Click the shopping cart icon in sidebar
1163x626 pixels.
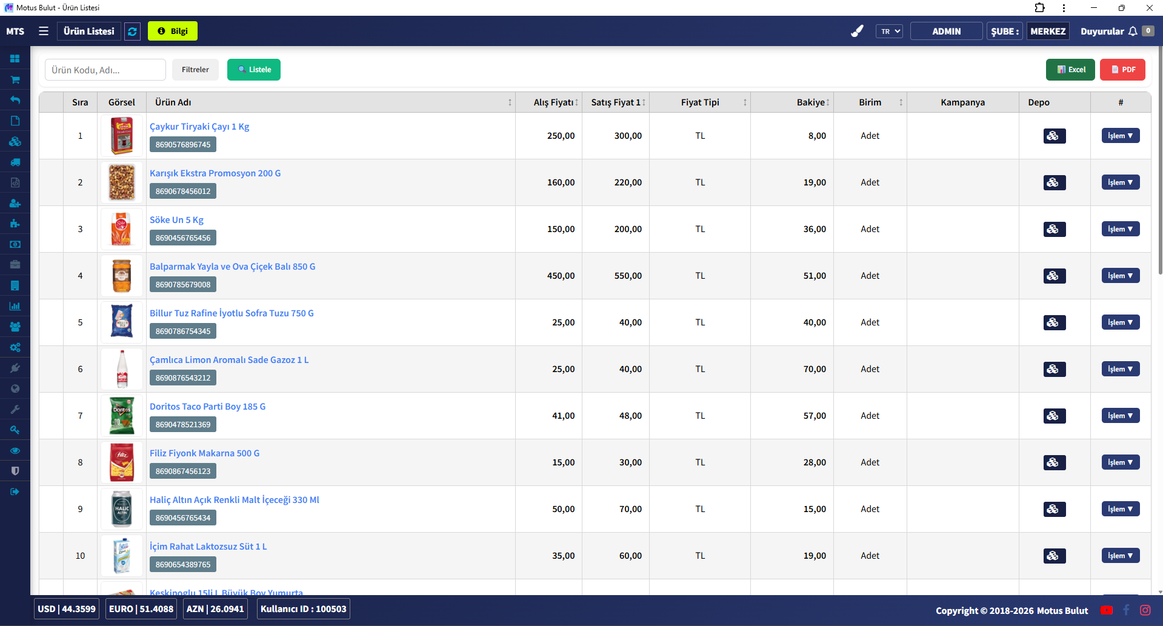[x=15, y=79]
